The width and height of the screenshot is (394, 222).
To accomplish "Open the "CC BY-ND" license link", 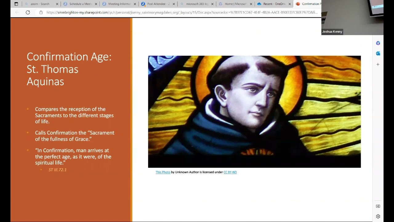I will point(230,172).
